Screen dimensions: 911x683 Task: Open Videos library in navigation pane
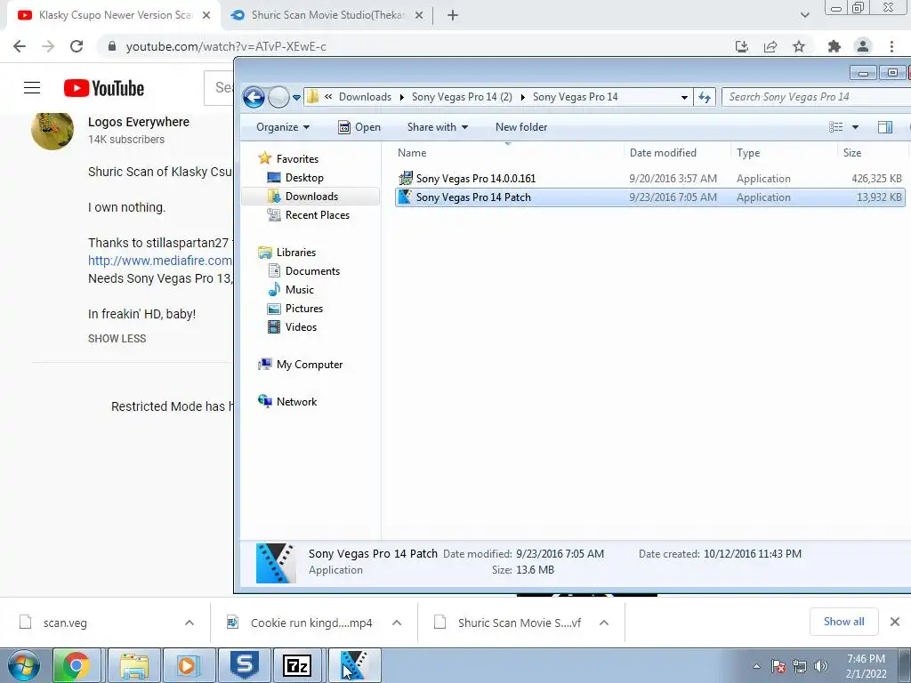301,327
